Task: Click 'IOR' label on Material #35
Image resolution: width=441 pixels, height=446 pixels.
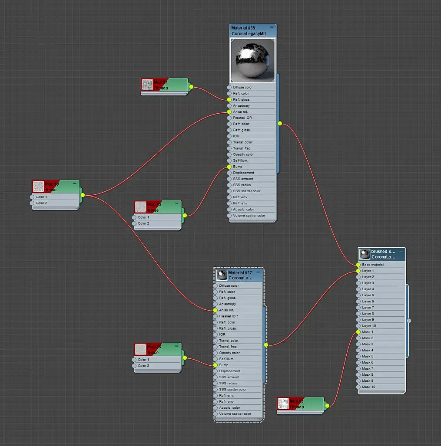Action: [x=236, y=136]
